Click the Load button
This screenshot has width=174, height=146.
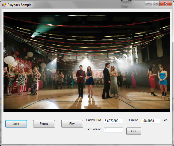16,124
